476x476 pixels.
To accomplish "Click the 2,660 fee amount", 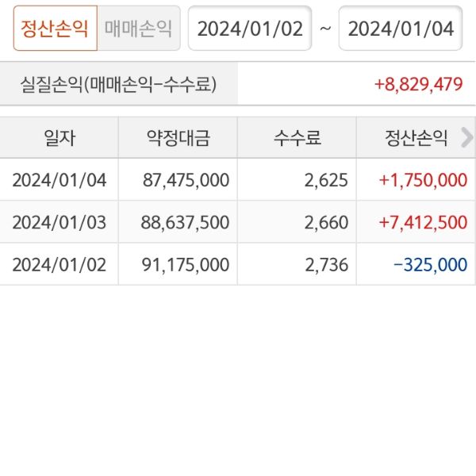I will click(x=326, y=222).
